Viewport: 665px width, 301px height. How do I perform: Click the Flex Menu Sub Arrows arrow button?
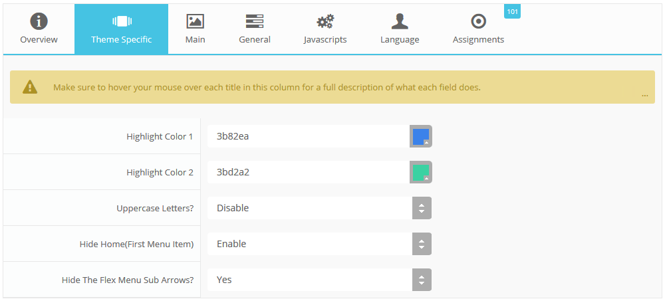point(422,280)
